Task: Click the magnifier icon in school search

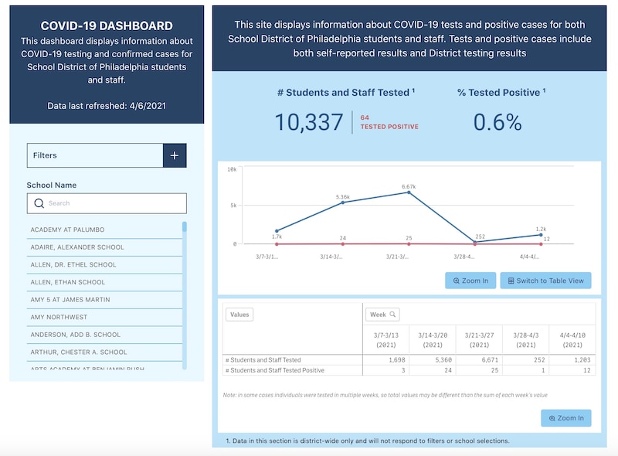Action: 38,203
